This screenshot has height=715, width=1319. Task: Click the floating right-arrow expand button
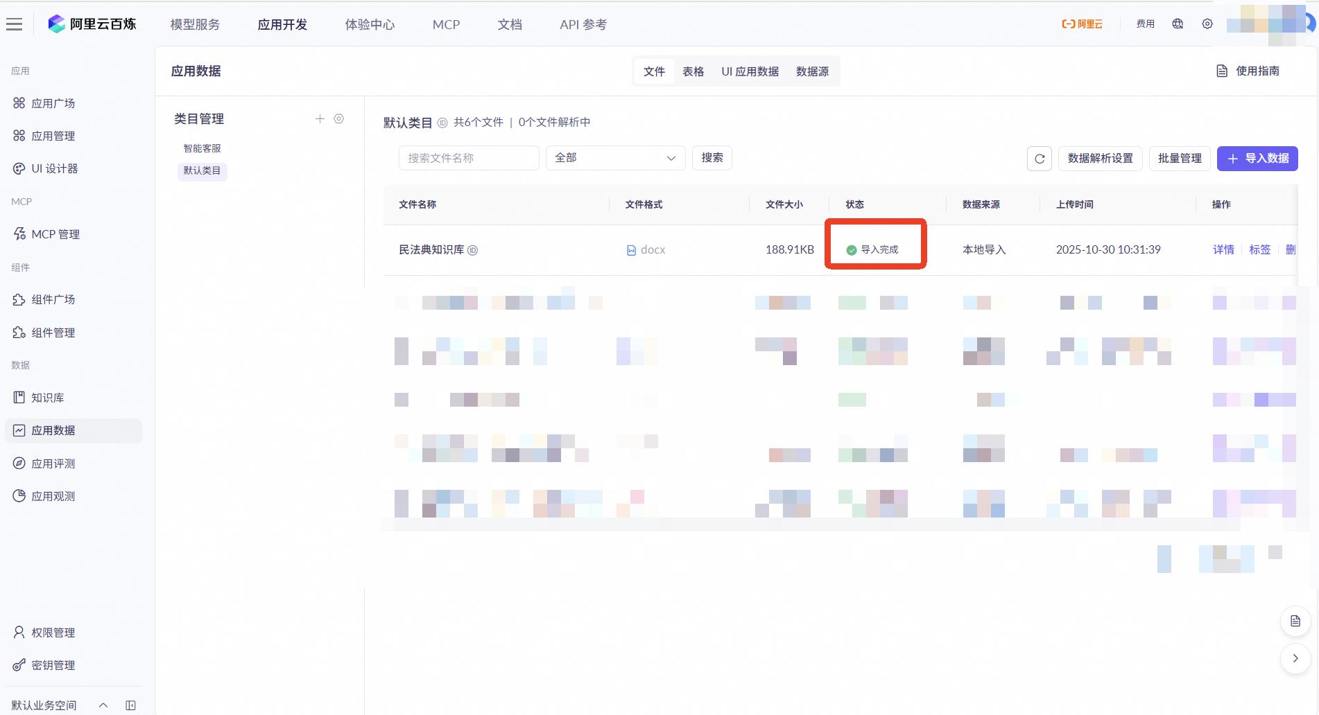(x=1295, y=658)
